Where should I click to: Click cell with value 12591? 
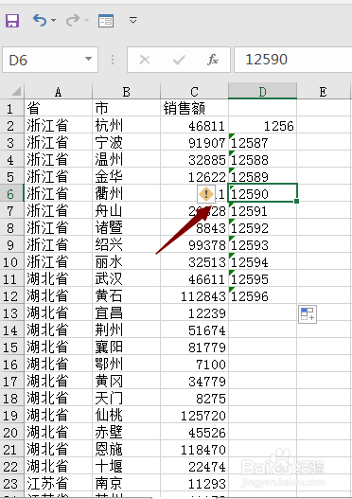pyautogui.click(x=263, y=210)
